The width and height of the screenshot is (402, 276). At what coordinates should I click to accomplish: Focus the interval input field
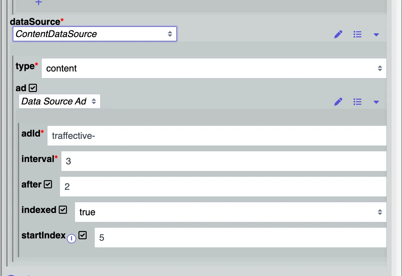(x=224, y=161)
